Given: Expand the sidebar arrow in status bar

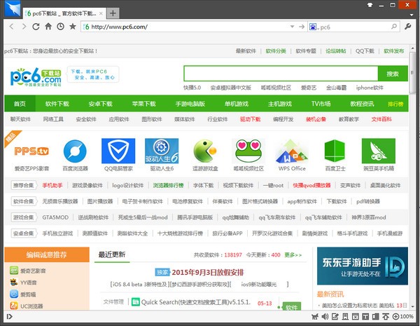Looking at the screenshot, I should tap(9, 317).
